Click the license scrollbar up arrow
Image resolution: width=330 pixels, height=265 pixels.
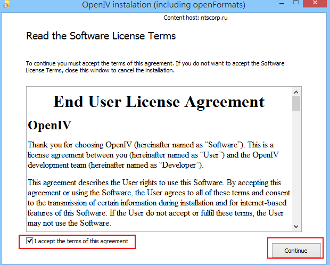(x=296, y=92)
